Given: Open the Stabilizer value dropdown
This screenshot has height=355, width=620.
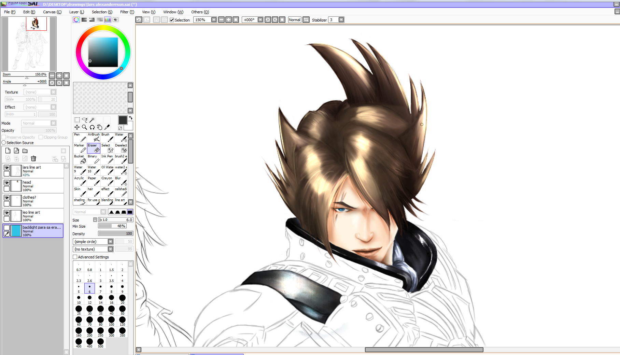Looking at the screenshot, I should 341,20.
